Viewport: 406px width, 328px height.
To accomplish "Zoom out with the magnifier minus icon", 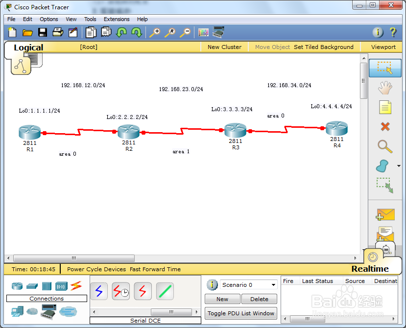I will click(186, 33).
